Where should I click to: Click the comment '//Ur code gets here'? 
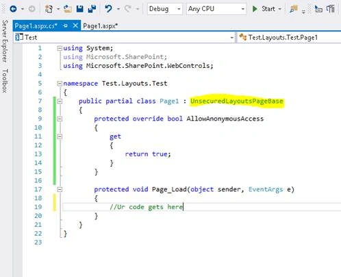[x=146, y=207]
